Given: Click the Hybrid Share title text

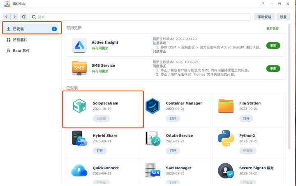Looking at the screenshot, I should [105, 135].
